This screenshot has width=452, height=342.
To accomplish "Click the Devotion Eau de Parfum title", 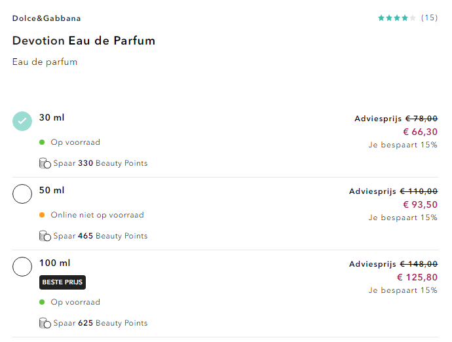I will (x=84, y=41).
